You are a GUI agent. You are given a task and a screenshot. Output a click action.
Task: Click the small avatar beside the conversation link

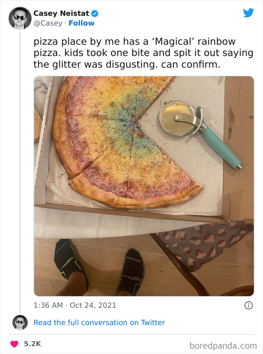coord(20,322)
